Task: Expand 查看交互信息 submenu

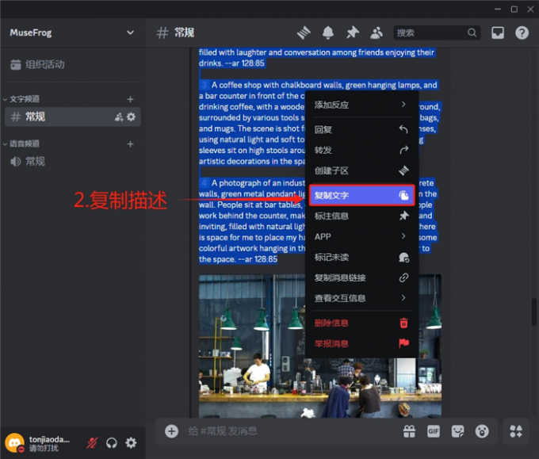Action: (x=361, y=298)
